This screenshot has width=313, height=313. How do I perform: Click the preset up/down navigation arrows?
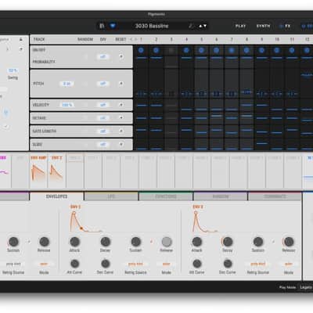click(x=203, y=26)
